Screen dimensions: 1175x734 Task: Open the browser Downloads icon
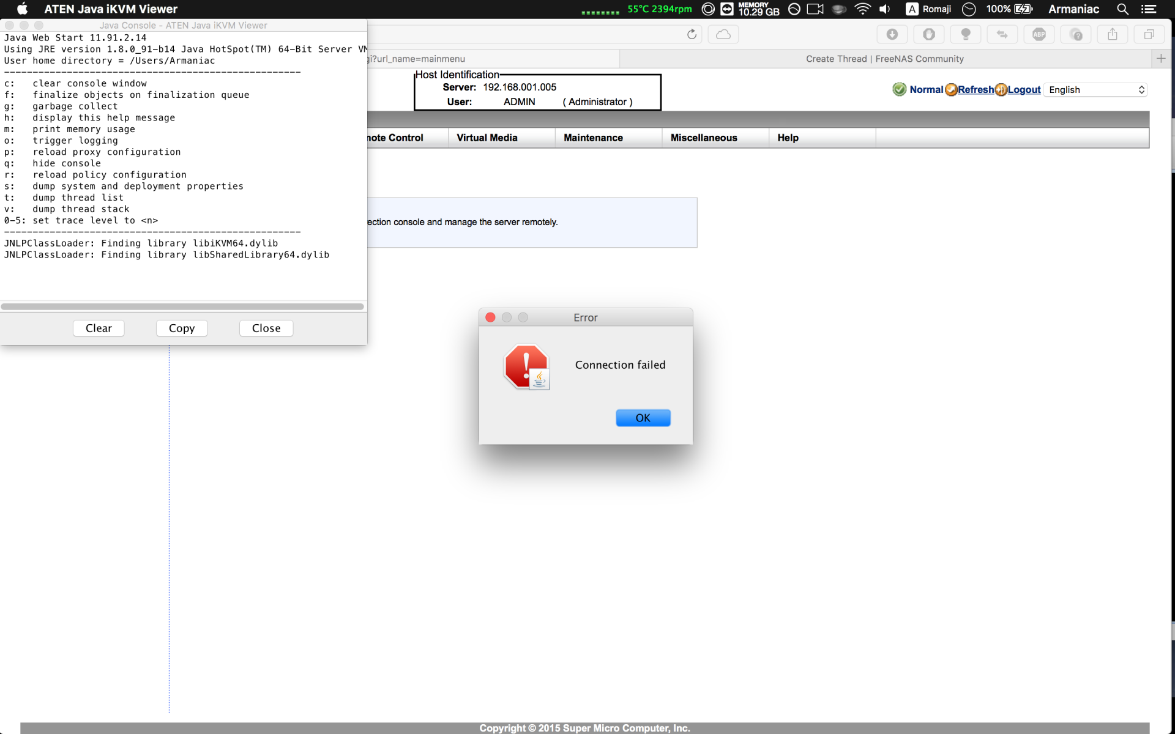[x=892, y=34]
